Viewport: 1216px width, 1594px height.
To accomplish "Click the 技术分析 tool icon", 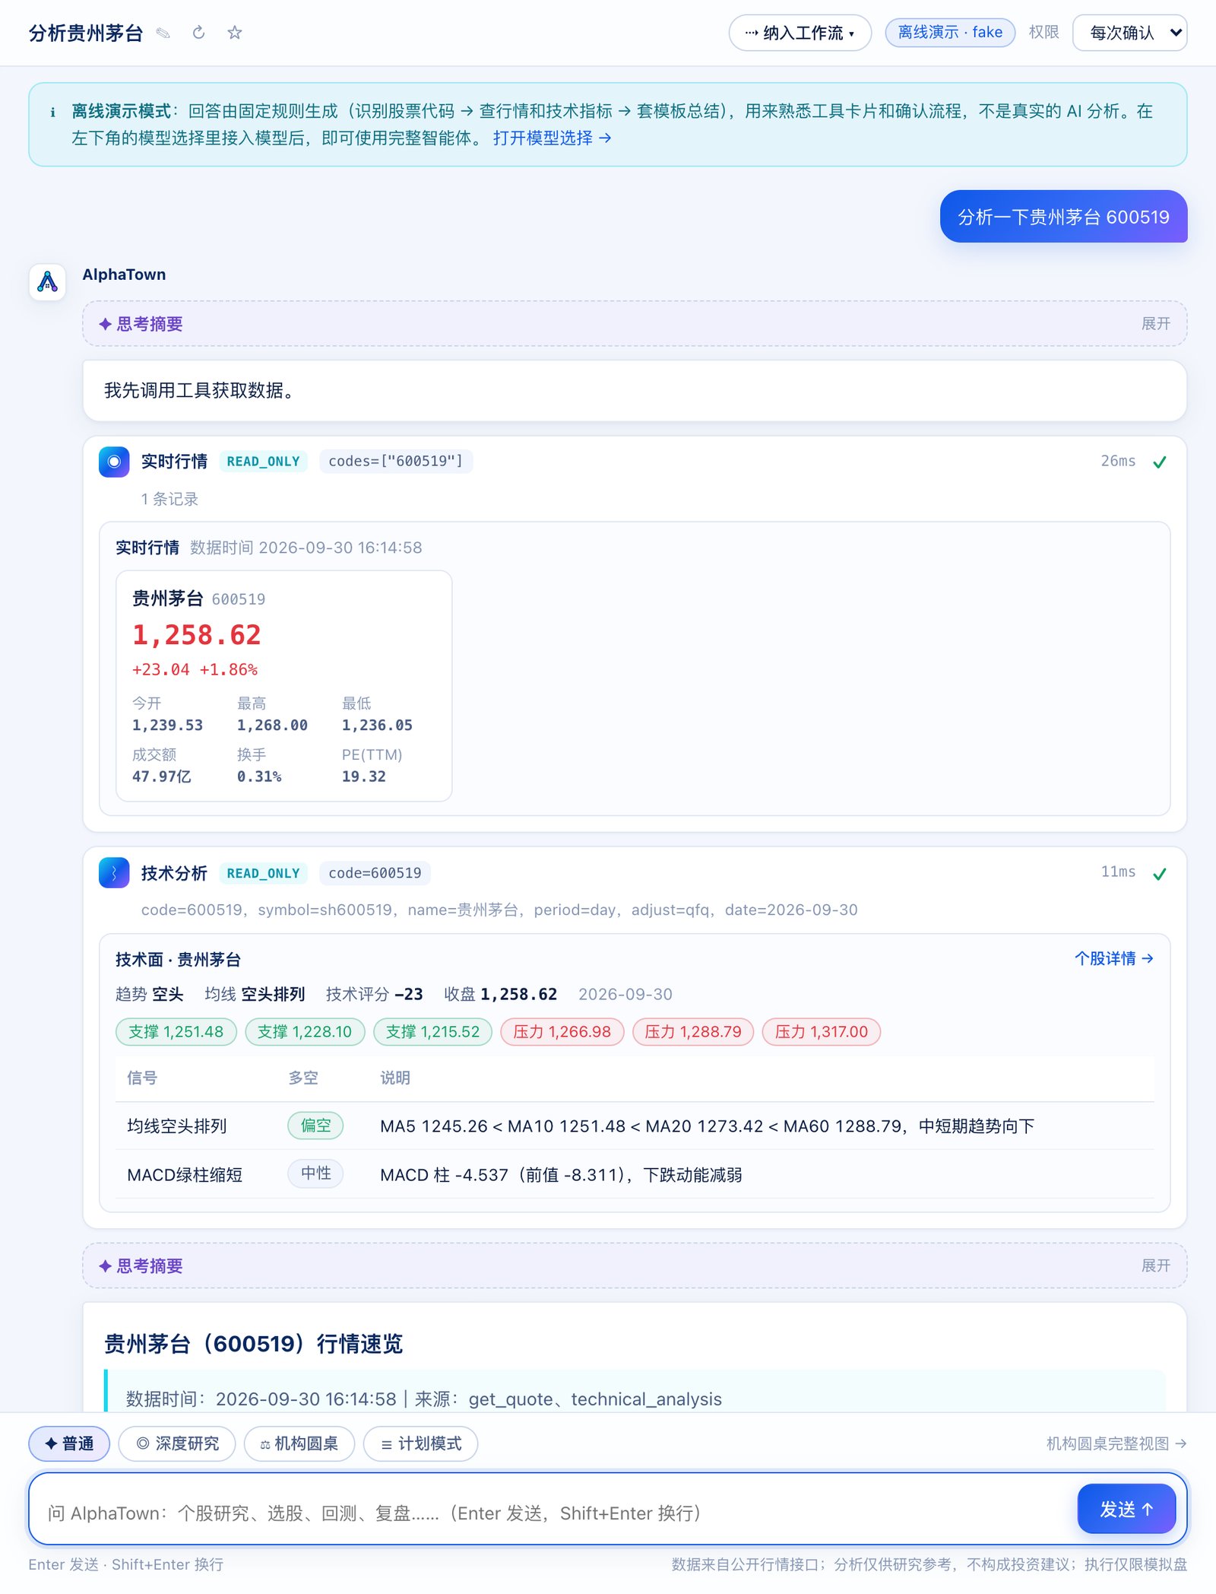I will tap(114, 873).
